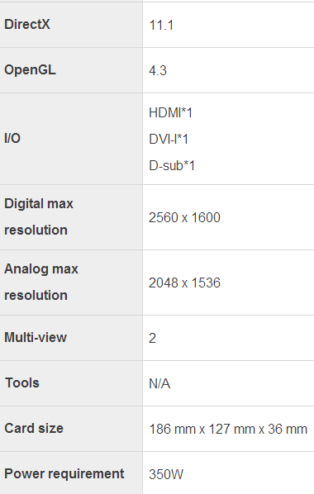Select the 350W power value
The height and width of the screenshot is (494, 314).
[166, 474]
